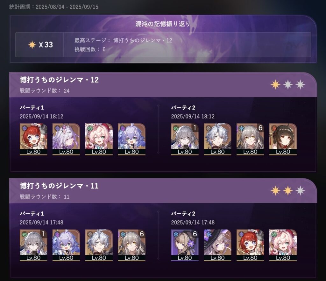Viewport: 326px width, 281px height.
Task: Click the gold star on stage 12 header
Action: [x=275, y=85]
